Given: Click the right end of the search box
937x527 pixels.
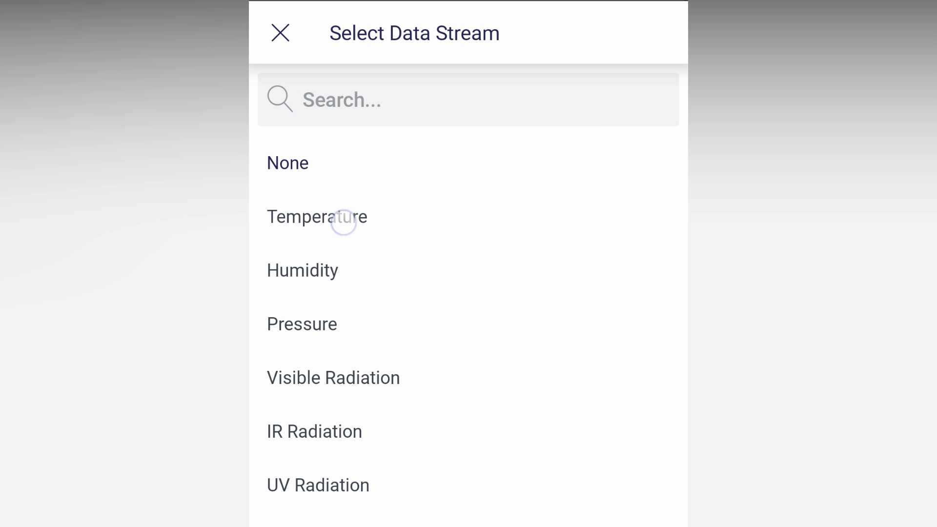Looking at the screenshot, I should click(x=654, y=100).
